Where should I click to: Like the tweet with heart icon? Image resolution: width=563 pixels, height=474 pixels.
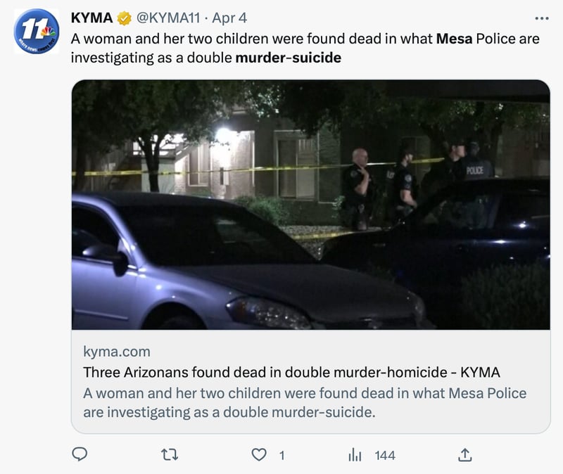click(x=259, y=455)
